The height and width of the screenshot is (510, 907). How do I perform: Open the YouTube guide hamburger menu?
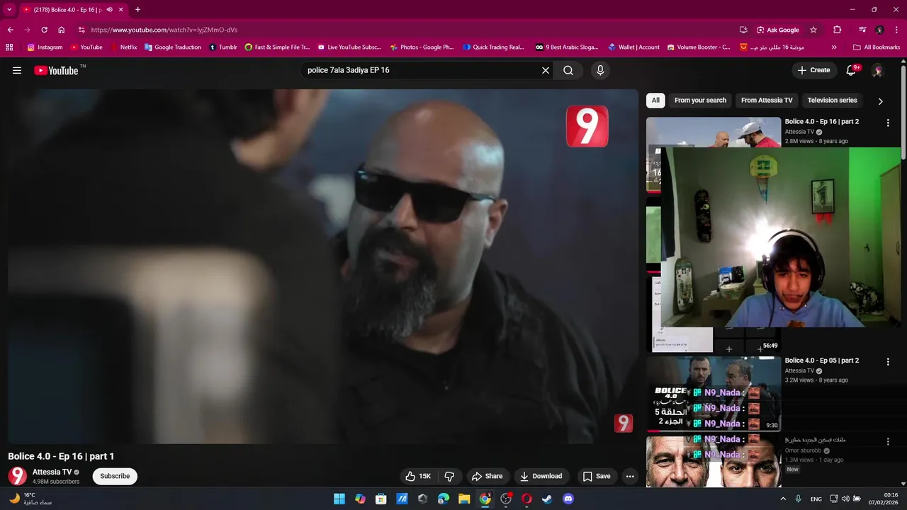pos(17,70)
